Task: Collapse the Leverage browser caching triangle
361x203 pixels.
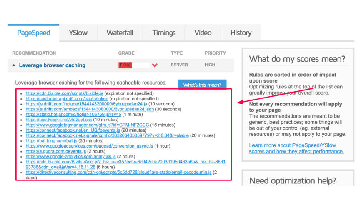Action: pos(14,65)
